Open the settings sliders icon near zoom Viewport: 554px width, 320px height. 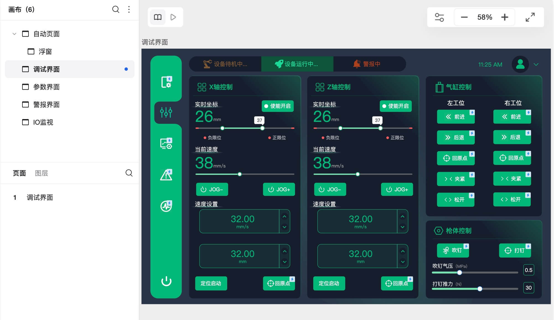(x=439, y=17)
